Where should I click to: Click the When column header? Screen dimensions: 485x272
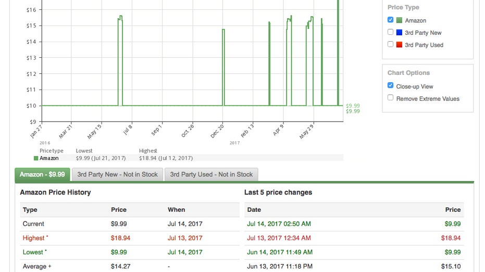tap(176, 210)
